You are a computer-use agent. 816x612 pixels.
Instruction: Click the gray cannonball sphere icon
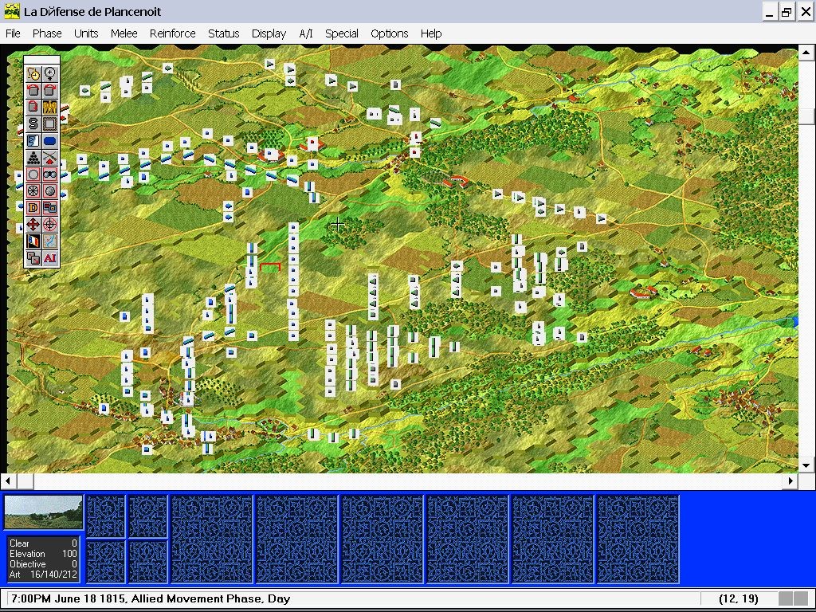(x=50, y=191)
